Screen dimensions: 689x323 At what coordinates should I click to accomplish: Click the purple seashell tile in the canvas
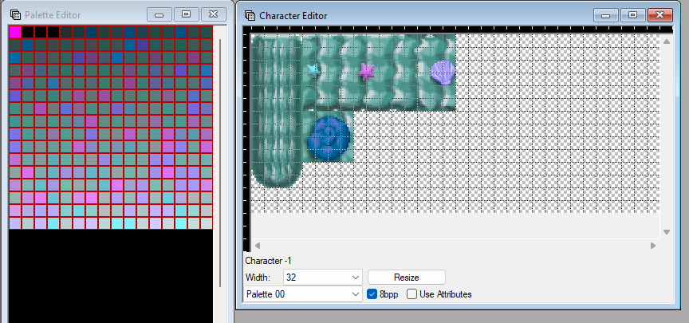[441, 72]
